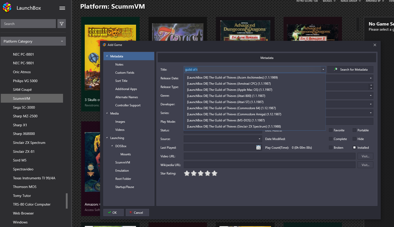This screenshot has width=394, height=227.
Task: Open the Arrange By menu
Action: (x=375, y=1)
